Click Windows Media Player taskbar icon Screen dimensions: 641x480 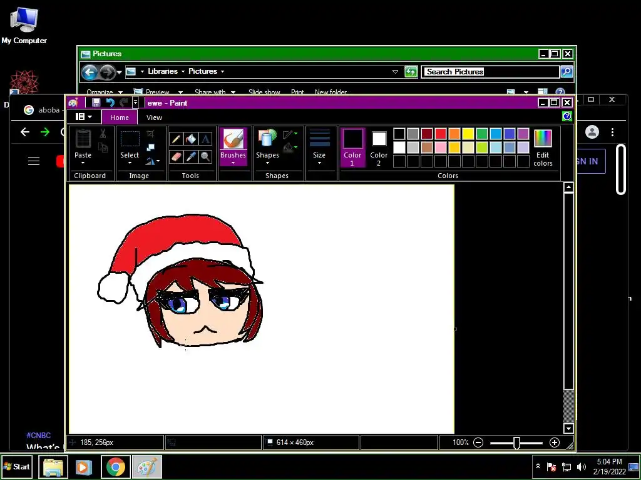83,467
